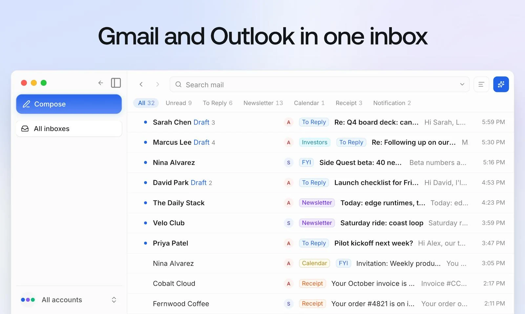Open the Calendar 1 tab

[x=309, y=103]
